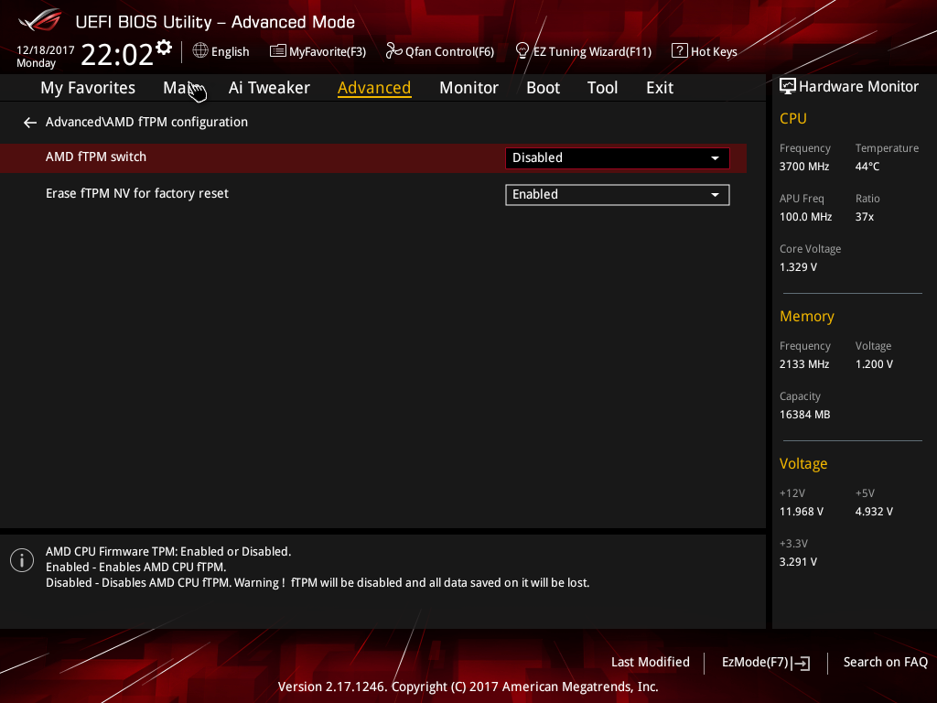Select the AMD fTPM switch row label

[x=95, y=157]
